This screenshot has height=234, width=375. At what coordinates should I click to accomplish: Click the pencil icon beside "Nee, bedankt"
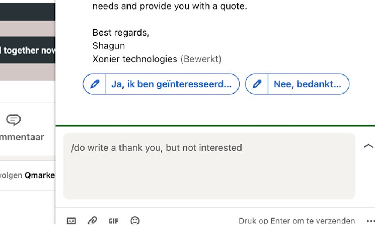[x=257, y=84]
